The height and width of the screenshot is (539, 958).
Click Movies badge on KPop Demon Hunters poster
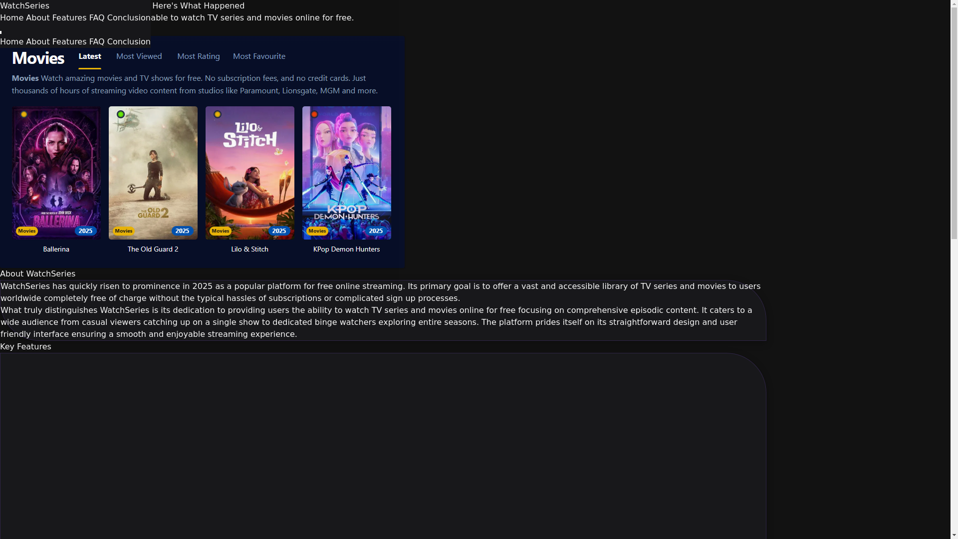(x=317, y=231)
